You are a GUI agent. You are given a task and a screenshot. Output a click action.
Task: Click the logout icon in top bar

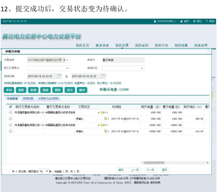[194, 21]
